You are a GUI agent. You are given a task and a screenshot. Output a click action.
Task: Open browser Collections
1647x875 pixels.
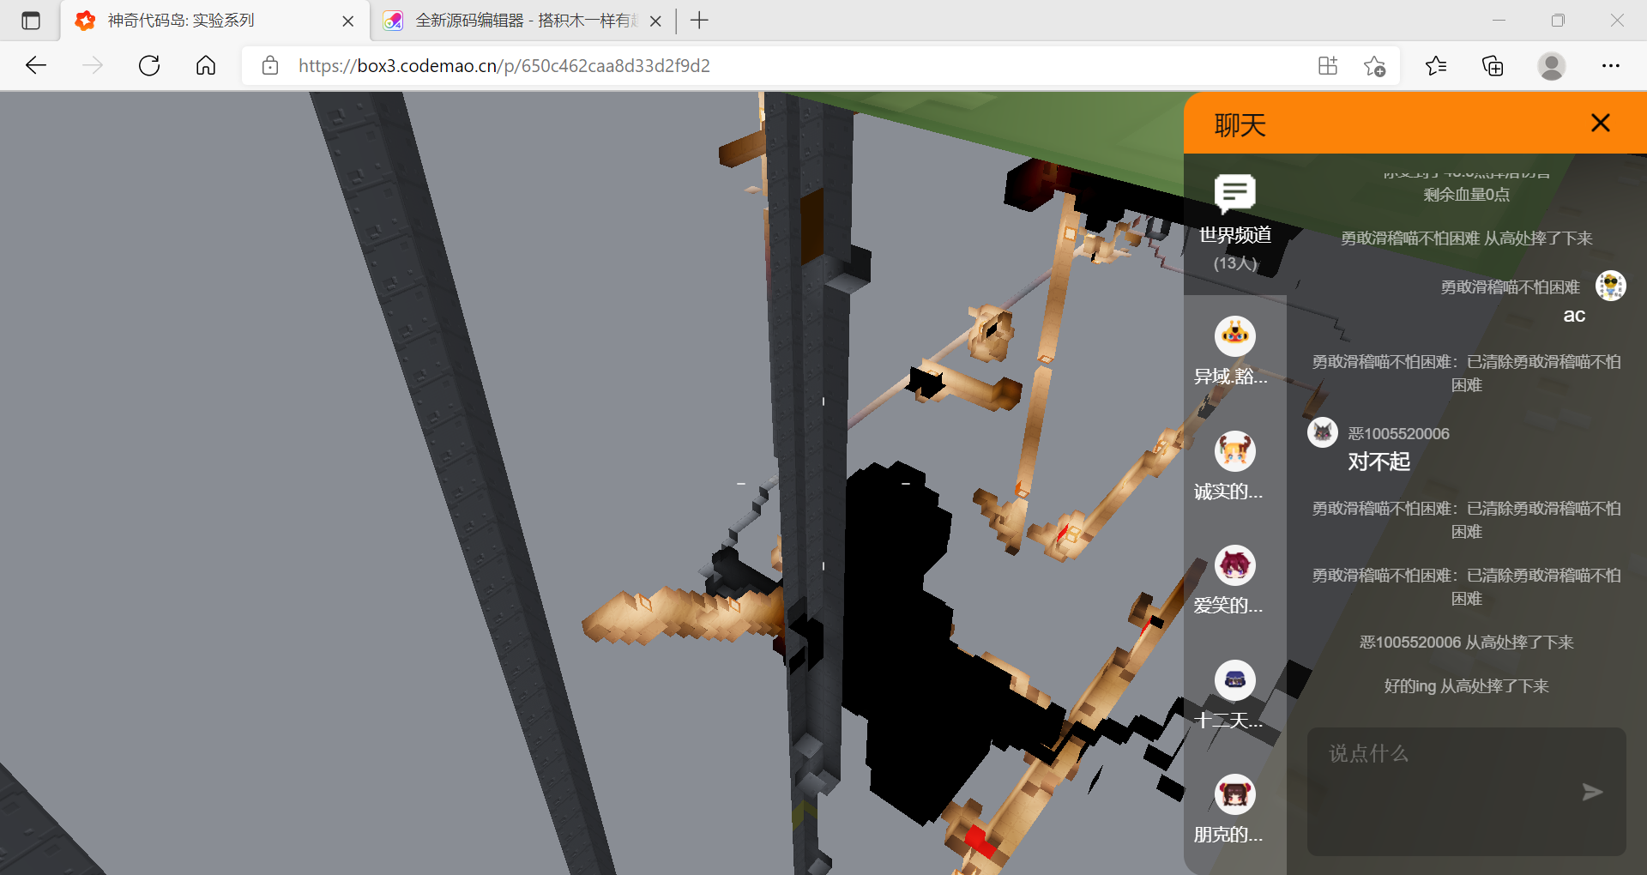point(1493,66)
